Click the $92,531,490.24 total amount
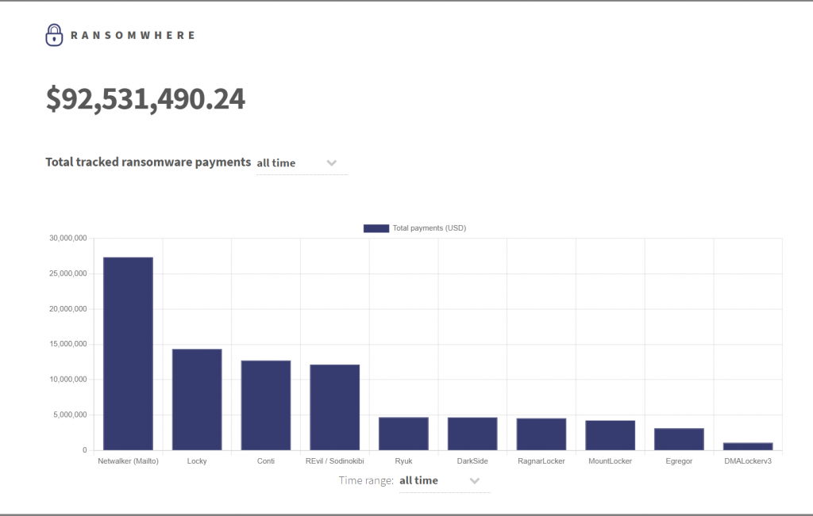 click(146, 99)
